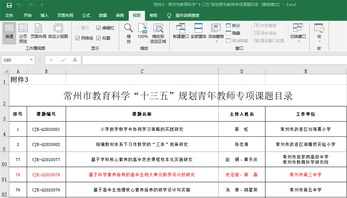The height and width of the screenshot is (198, 347).
Task: Select row 81 header
Action: (x=4, y=175)
